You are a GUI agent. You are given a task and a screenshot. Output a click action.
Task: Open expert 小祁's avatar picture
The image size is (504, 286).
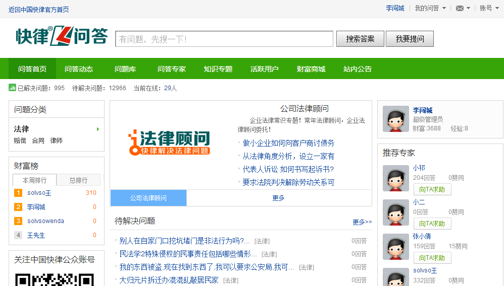[x=395, y=178]
